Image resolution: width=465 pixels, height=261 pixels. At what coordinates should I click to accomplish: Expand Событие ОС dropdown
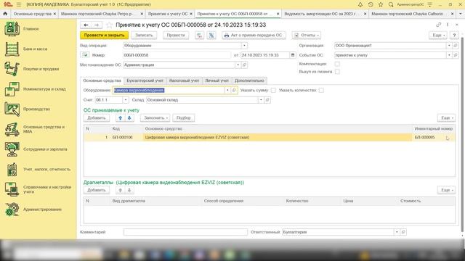point(449,55)
